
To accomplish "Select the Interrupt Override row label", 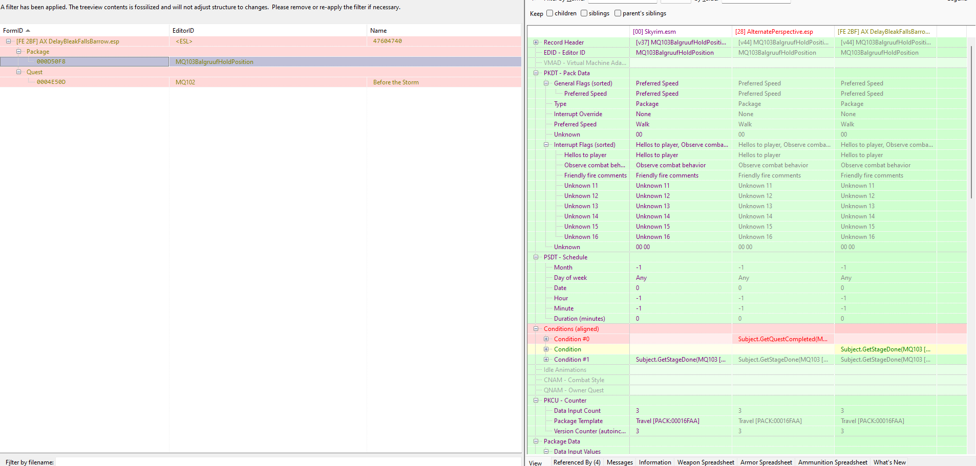I will (x=578, y=114).
